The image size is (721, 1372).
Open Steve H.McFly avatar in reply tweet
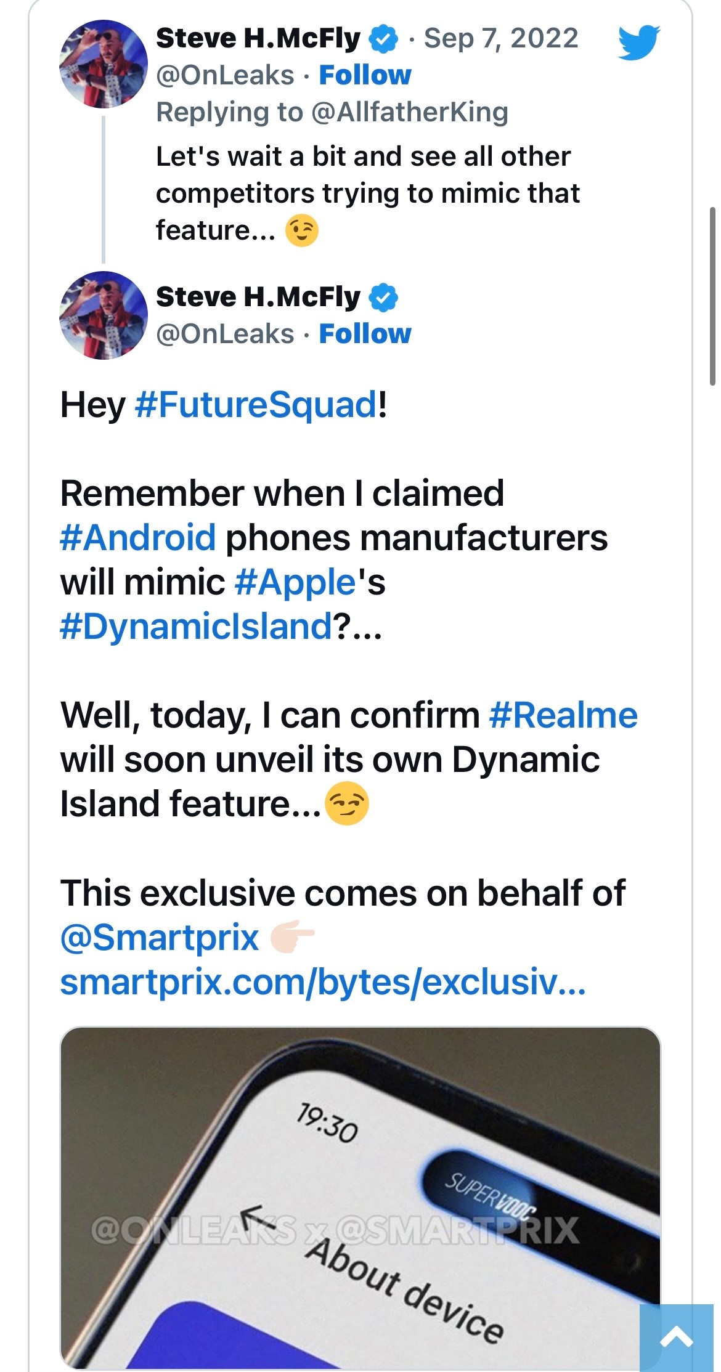(104, 64)
